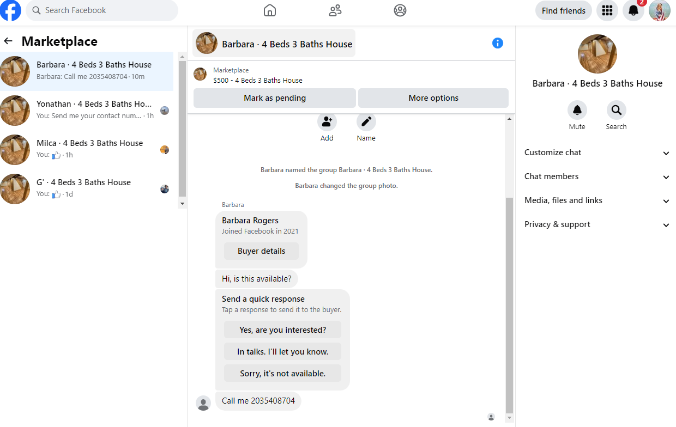
Task: Click the message pane scrollbar thumb
Action: [x=510, y=305]
